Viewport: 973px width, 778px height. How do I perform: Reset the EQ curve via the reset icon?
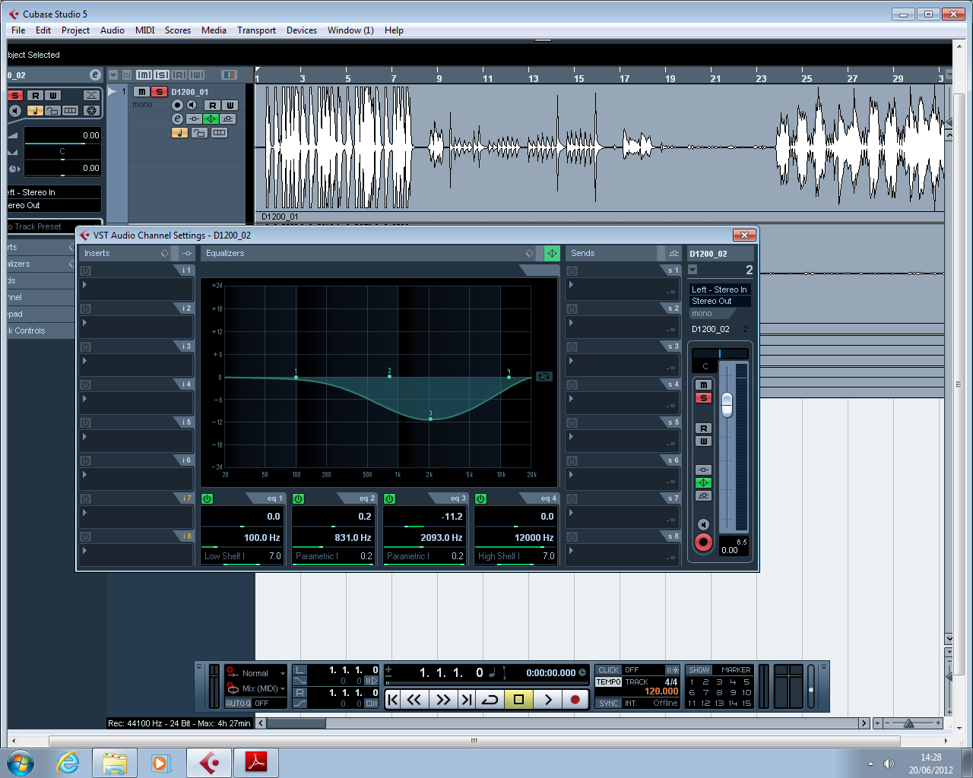(x=544, y=376)
